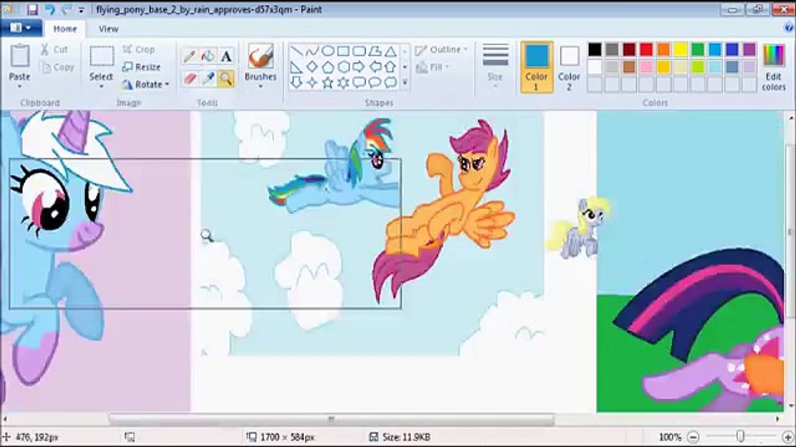Activate Color 1 selector
Image resolution: width=796 pixels, height=447 pixels.
[x=536, y=67]
